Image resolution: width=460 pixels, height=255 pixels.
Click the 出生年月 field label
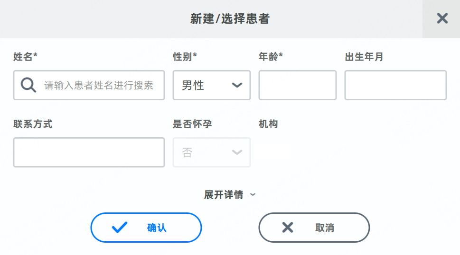click(x=364, y=57)
